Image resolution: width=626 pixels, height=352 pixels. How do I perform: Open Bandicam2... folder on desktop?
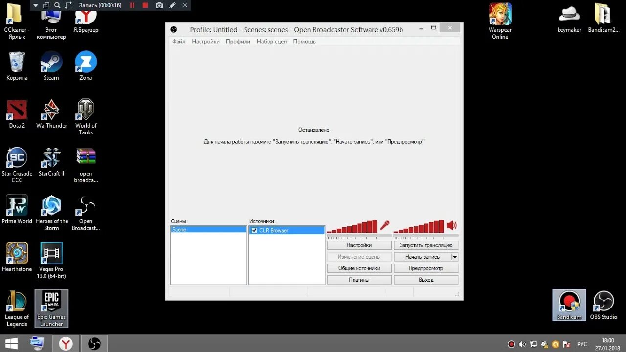(604, 18)
